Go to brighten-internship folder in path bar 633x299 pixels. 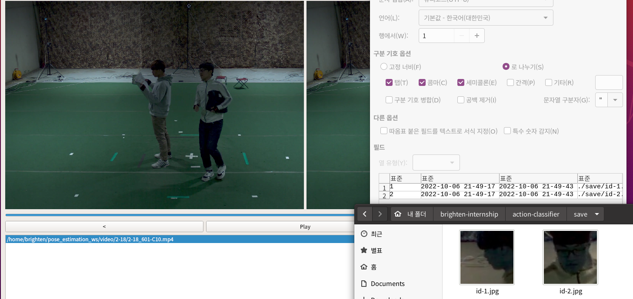469,214
